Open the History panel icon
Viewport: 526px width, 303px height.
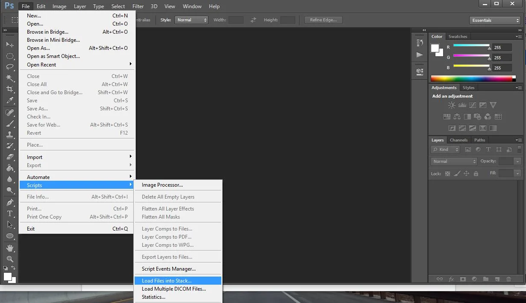coord(420,43)
